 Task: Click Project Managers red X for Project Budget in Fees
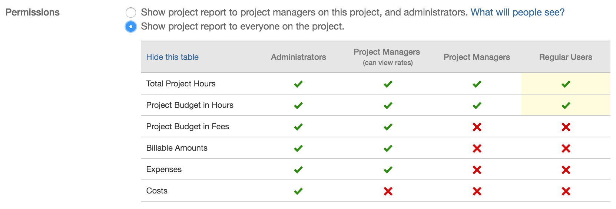pyautogui.click(x=477, y=127)
